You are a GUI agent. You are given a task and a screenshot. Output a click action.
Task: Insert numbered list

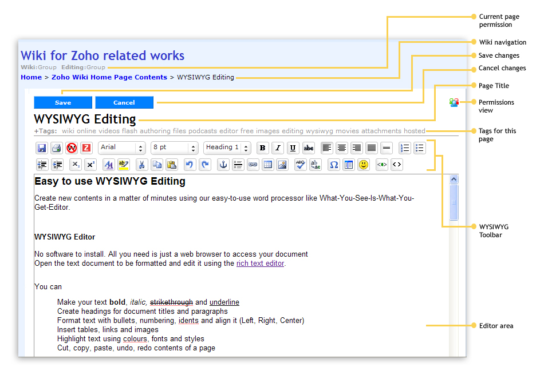pyautogui.click(x=404, y=148)
